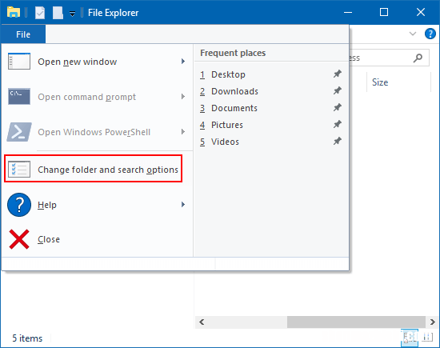Click the blue Help question mark icon in ribbon

430,34
